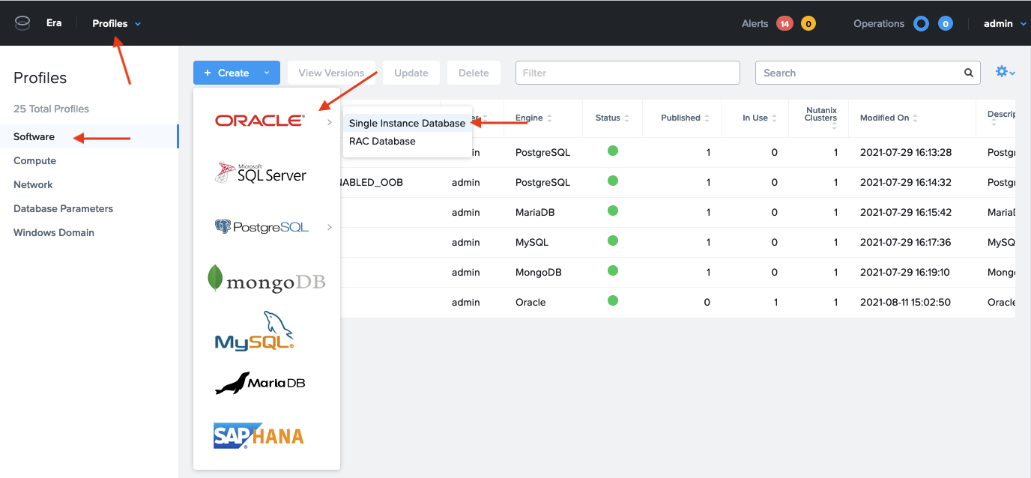The width and height of the screenshot is (1031, 478).
Task: Sort by the Modified On column
Action: pyautogui.click(x=889, y=118)
